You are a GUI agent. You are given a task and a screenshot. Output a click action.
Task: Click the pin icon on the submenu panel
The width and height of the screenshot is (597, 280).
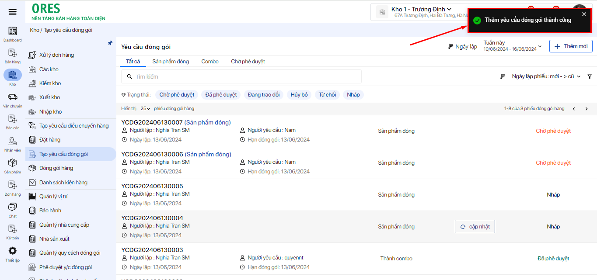(110, 43)
